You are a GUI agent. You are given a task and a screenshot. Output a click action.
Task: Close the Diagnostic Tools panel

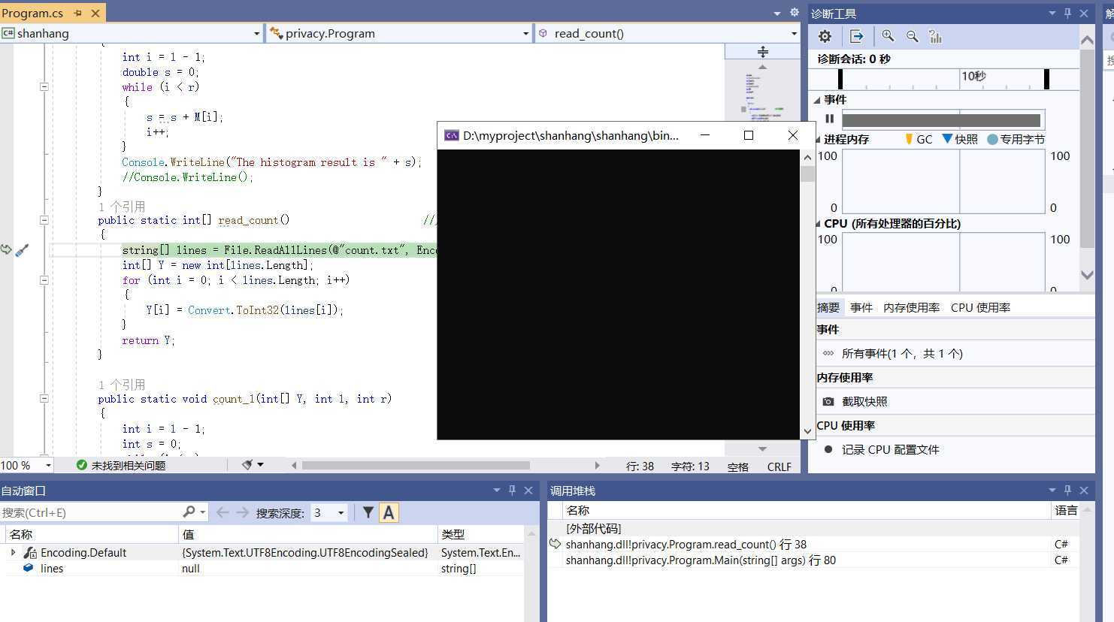[x=1084, y=13]
